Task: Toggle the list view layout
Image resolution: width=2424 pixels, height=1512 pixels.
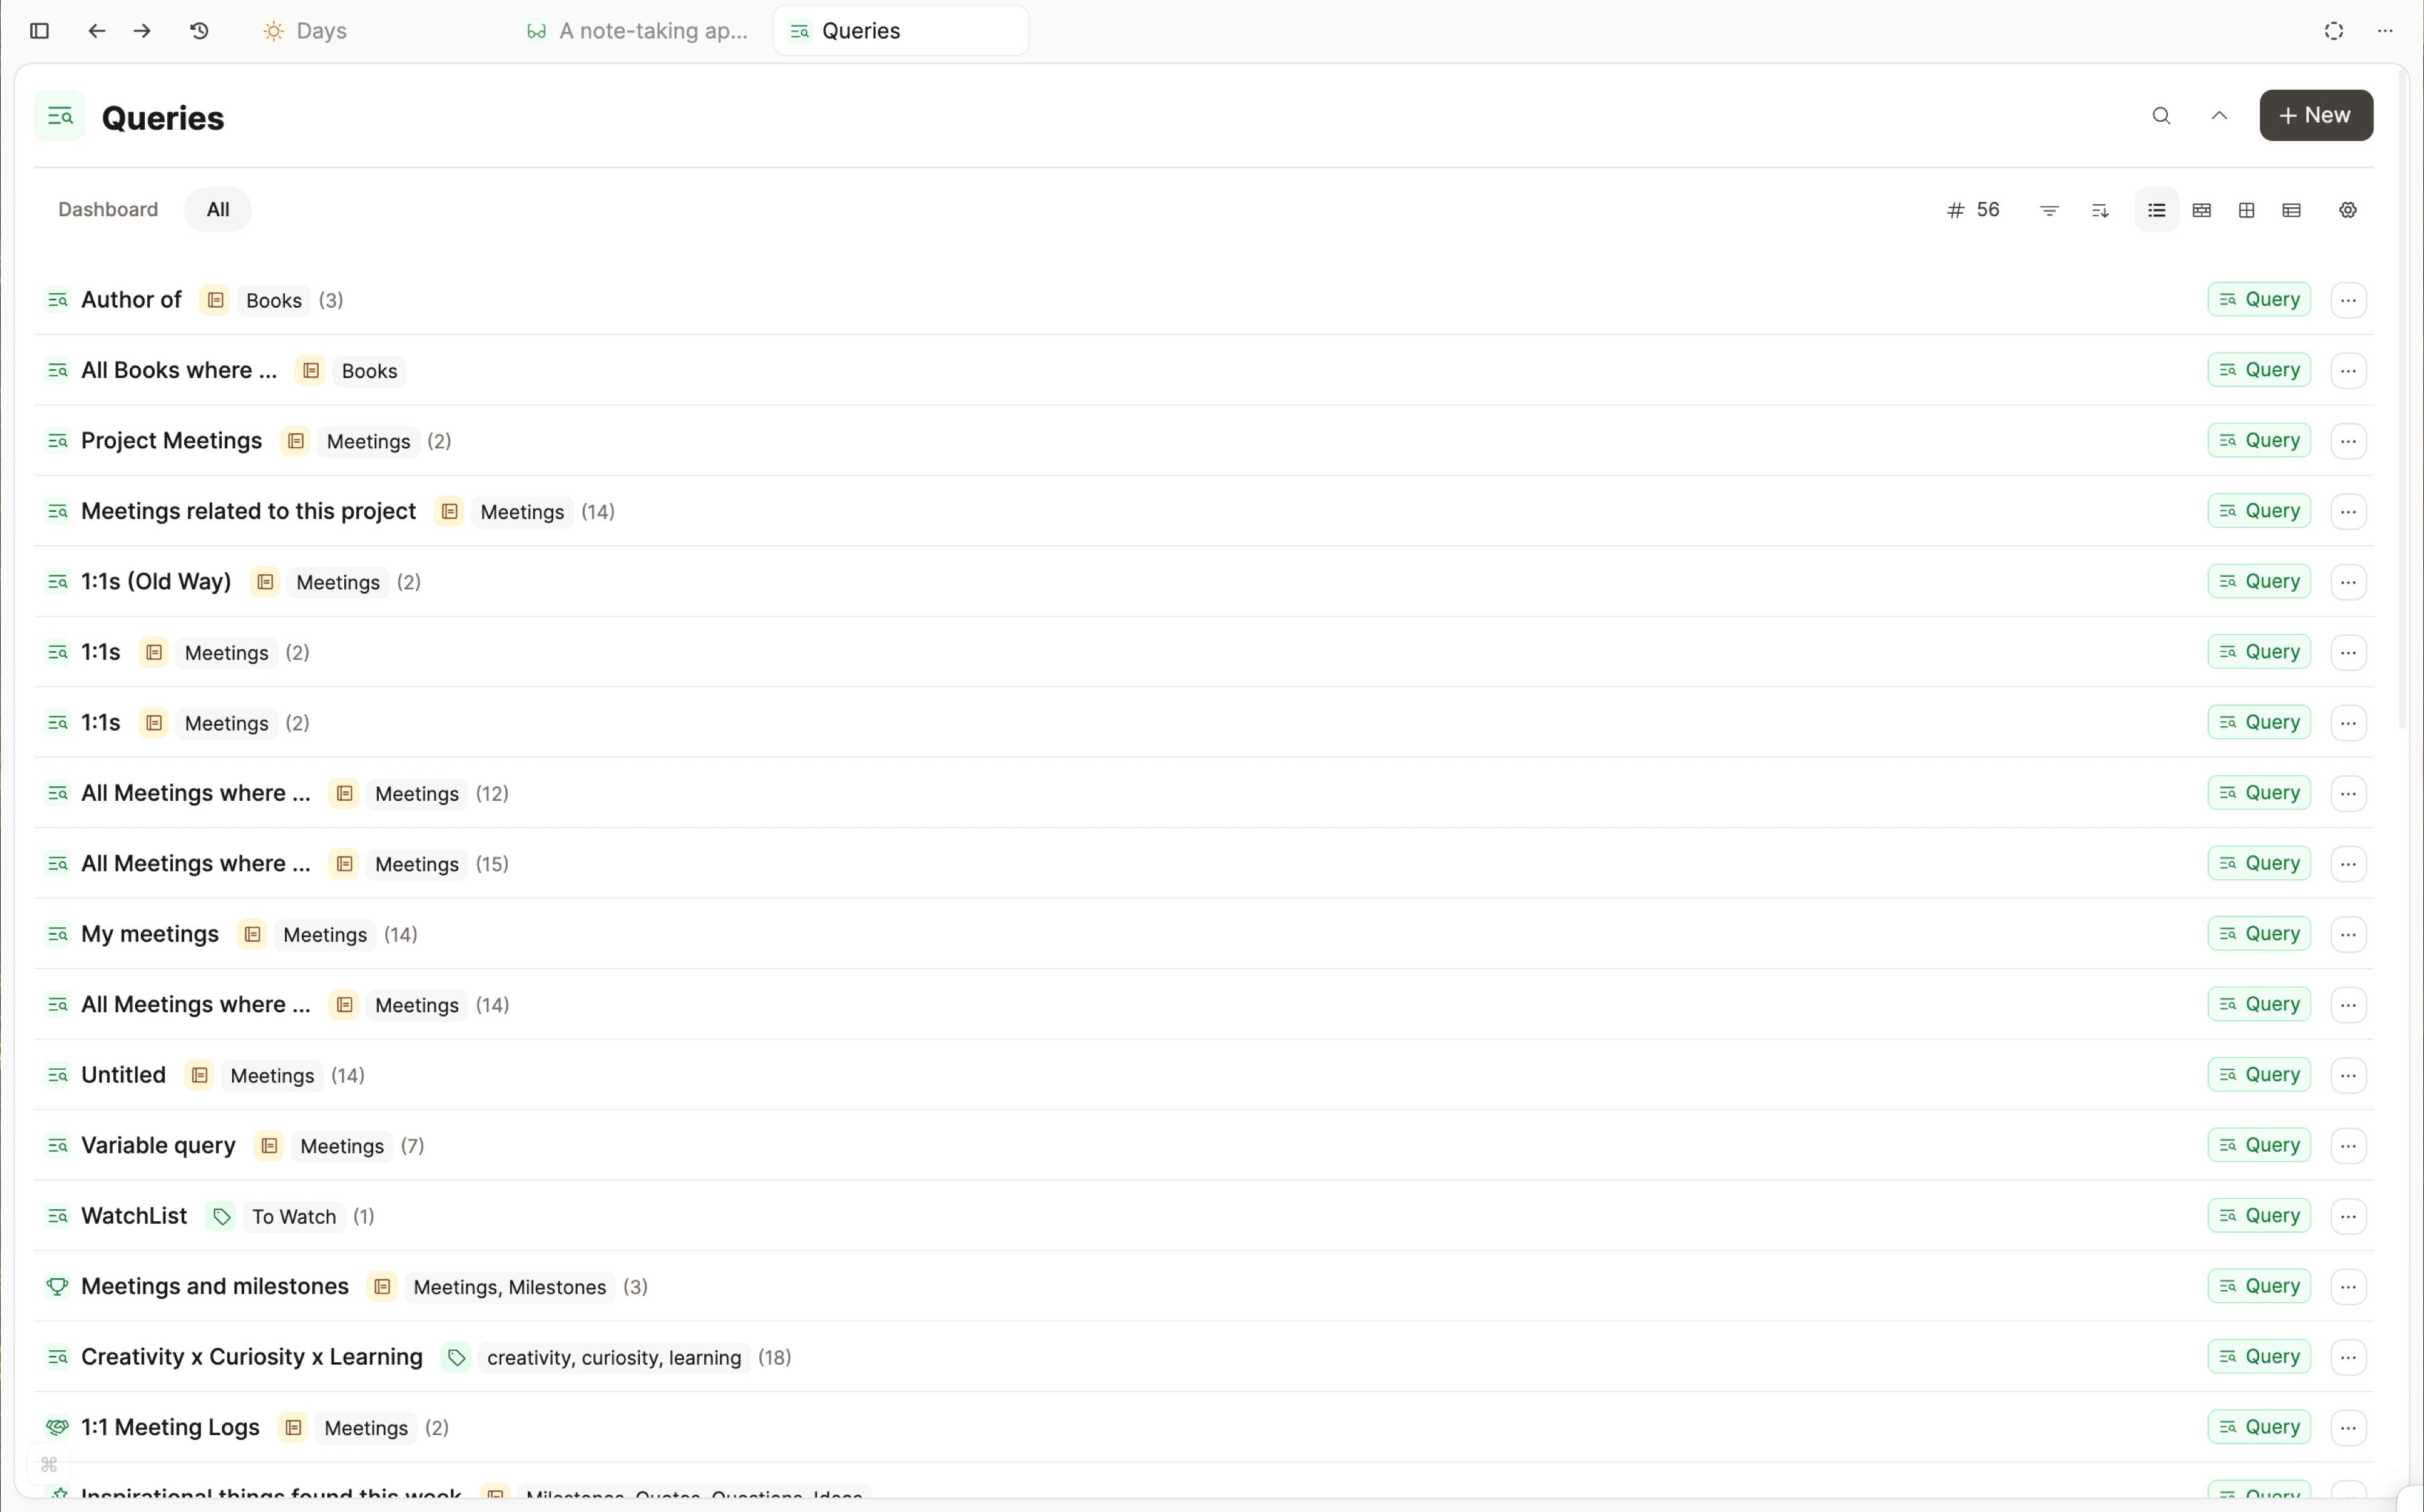Action: (x=2156, y=210)
